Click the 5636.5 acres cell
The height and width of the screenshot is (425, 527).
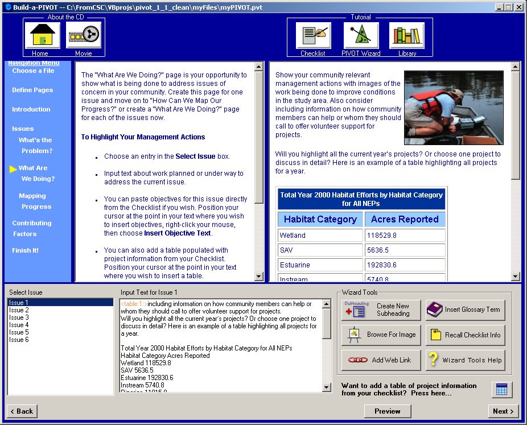[405, 250]
